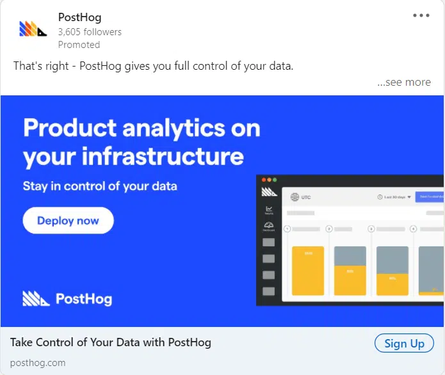Screen dimensions: 445x375
Task: Click the clock icon beside Last 30 days
Action: pos(380,197)
